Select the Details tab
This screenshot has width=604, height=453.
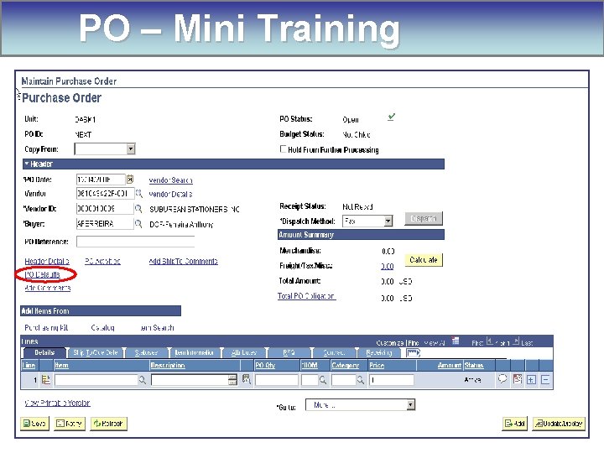click(44, 352)
